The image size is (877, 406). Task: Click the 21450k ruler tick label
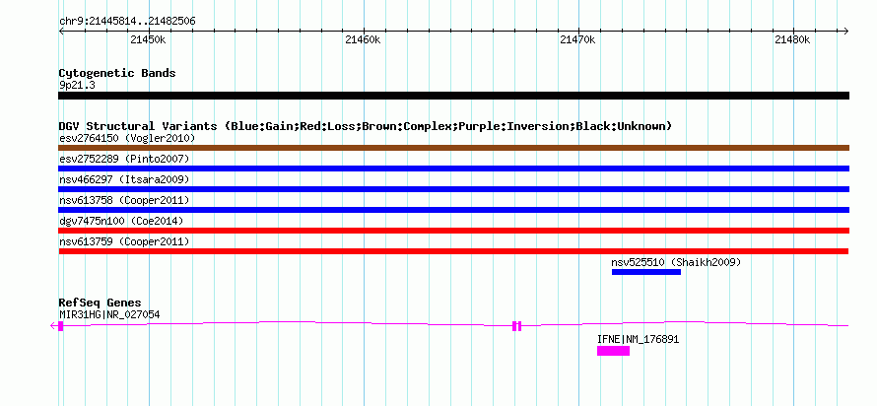point(148,39)
